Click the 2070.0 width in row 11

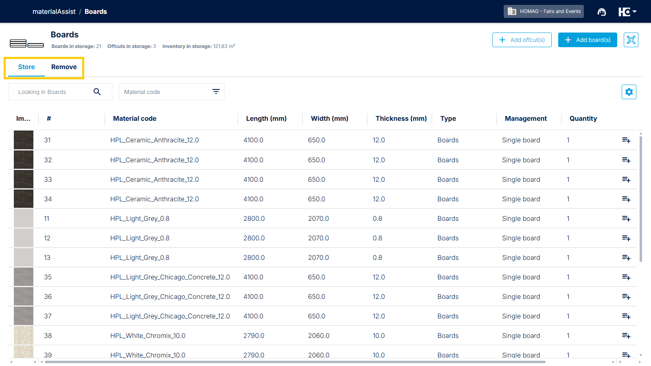(x=318, y=219)
